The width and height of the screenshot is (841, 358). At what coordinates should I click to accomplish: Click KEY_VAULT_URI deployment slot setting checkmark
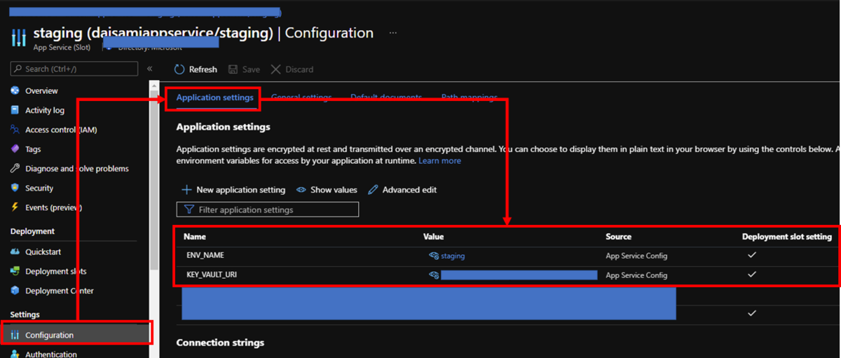752,275
